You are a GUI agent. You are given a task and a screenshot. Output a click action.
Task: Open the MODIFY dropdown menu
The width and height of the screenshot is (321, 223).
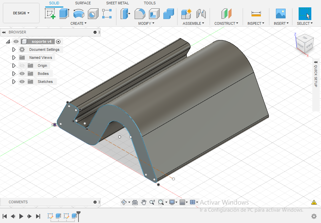(x=146, y=23)
